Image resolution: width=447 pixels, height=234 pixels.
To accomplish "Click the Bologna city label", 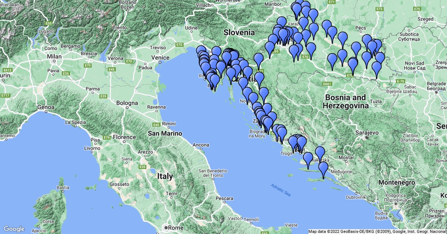I will (x=127, y=103).
